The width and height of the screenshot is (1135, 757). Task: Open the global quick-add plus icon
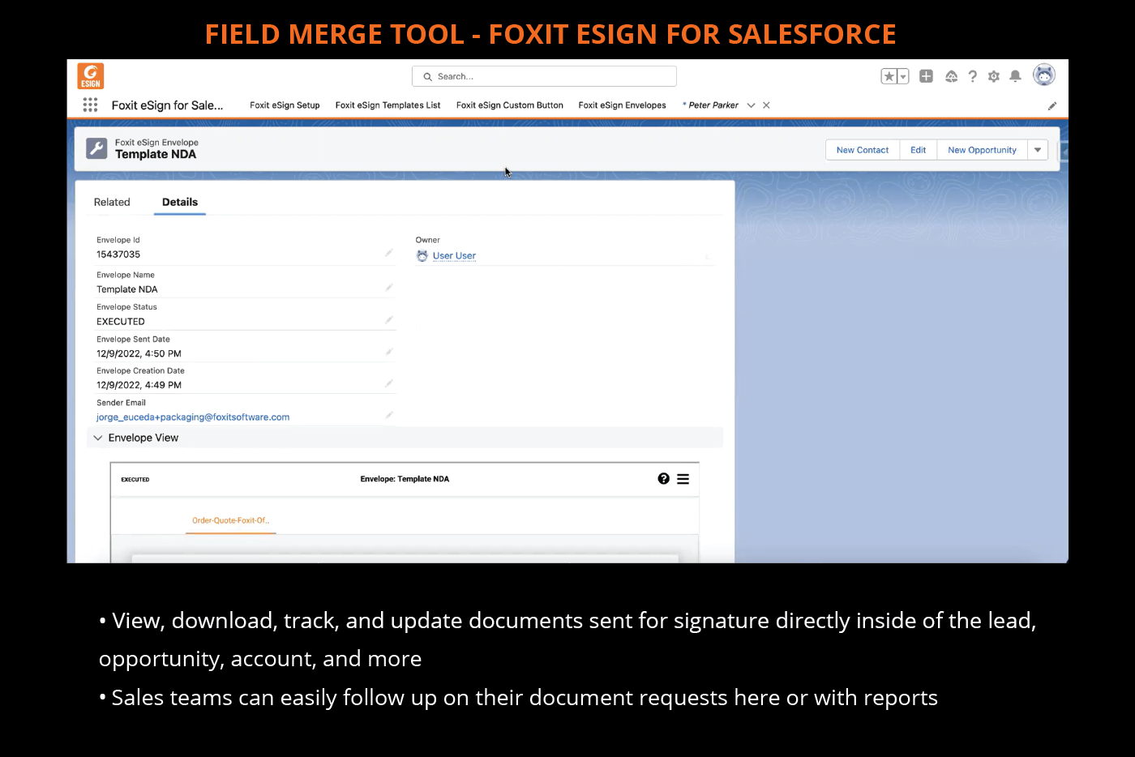tap(926, 75)
